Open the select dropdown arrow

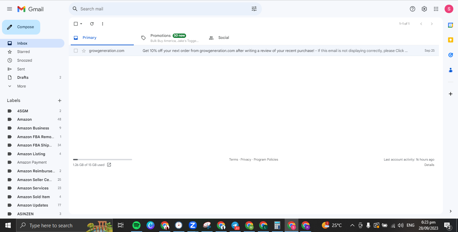pos(81,24)
